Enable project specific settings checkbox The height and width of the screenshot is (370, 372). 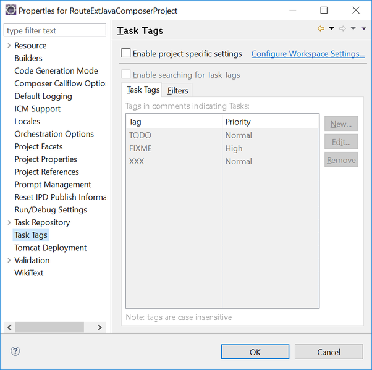point(125,53)
